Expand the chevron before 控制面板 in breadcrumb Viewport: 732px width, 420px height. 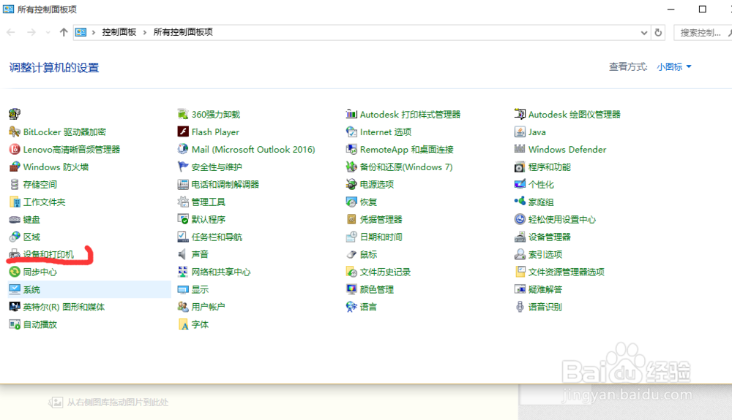(x=94, y=32)
